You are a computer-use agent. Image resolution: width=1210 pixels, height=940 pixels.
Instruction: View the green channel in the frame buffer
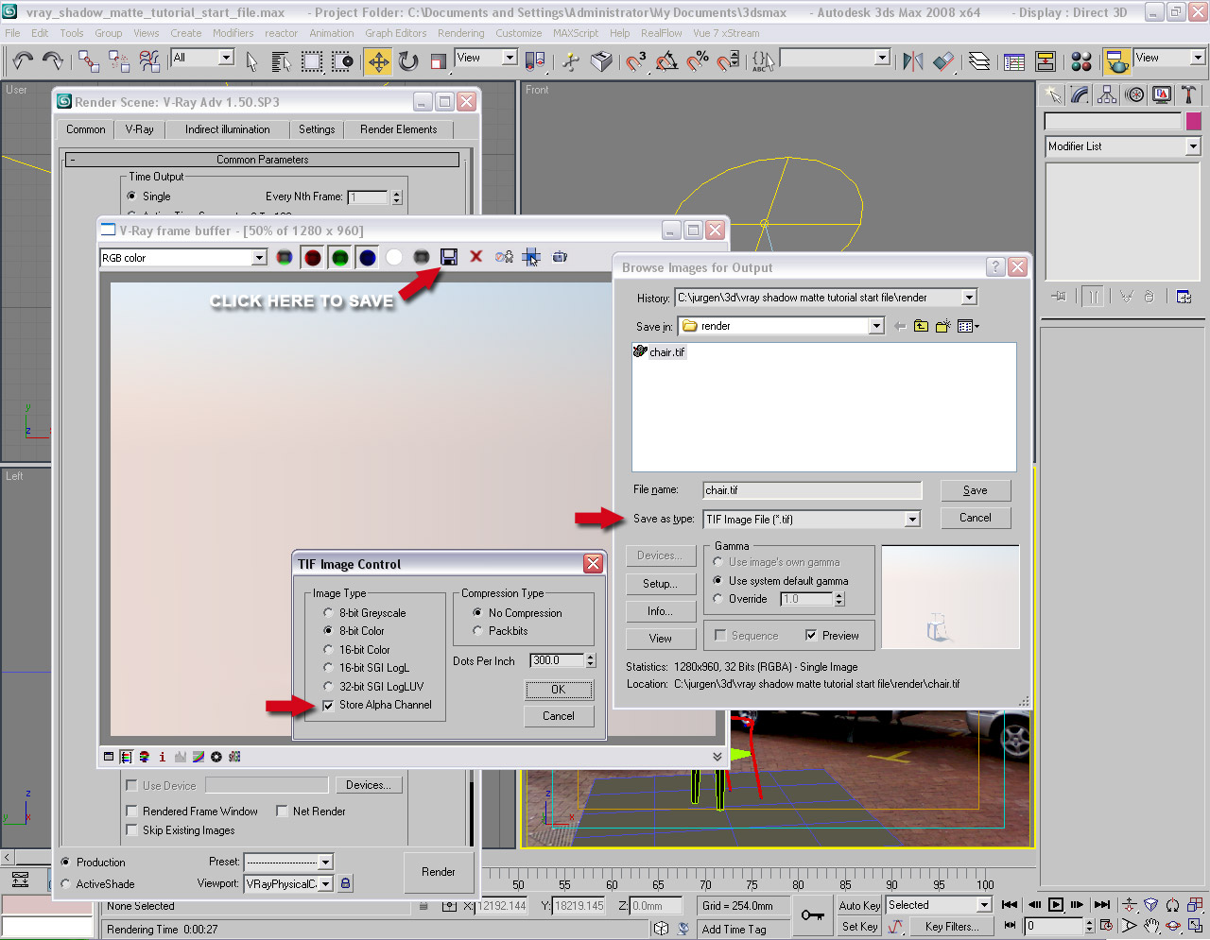(340, 256)
